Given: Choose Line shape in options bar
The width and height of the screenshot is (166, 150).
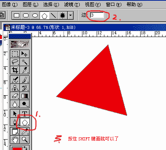Looking at the screenshot, I should click(54, 15).
